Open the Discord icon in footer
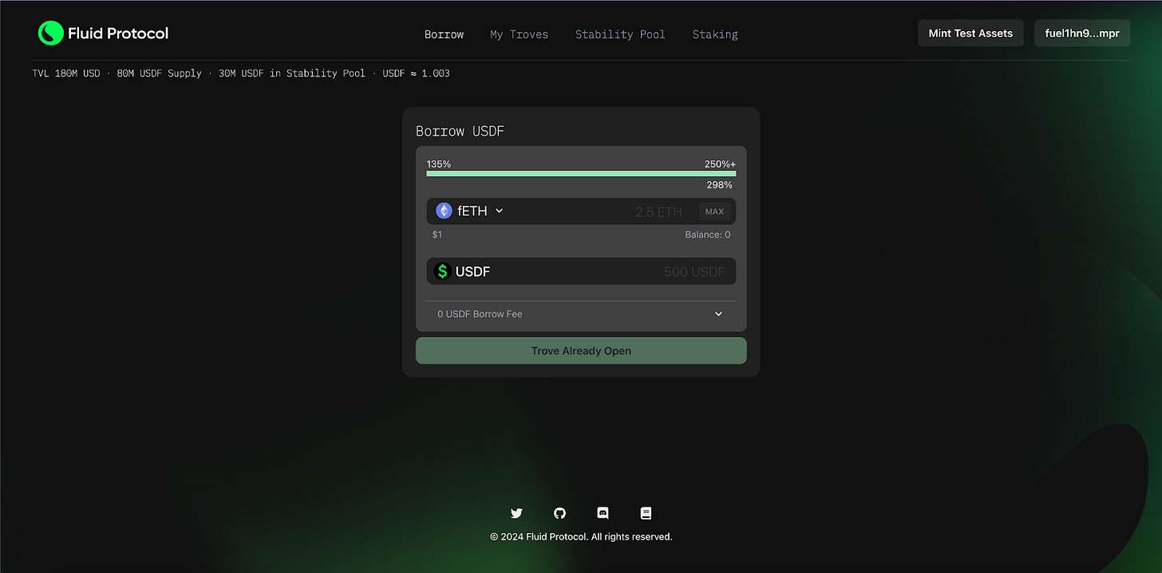 click(x=603, y=513)
